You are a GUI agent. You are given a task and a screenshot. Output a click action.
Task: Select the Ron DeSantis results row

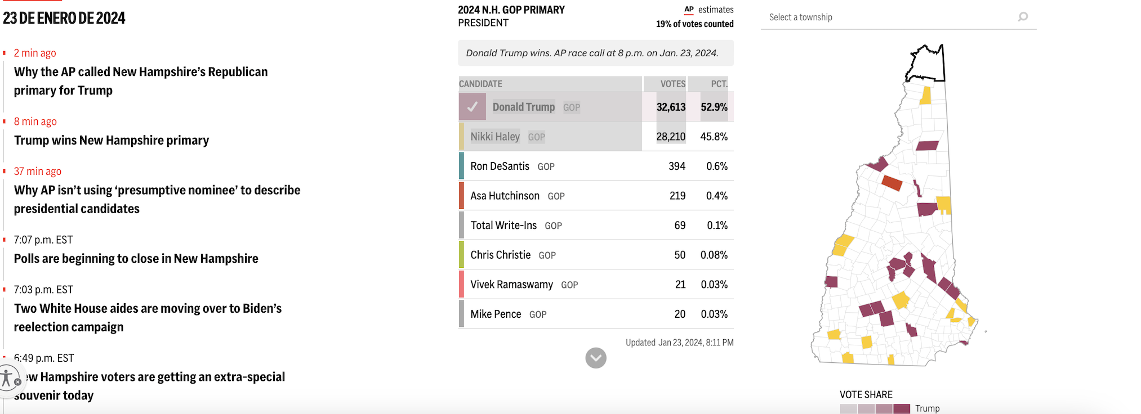pos(596,166)
